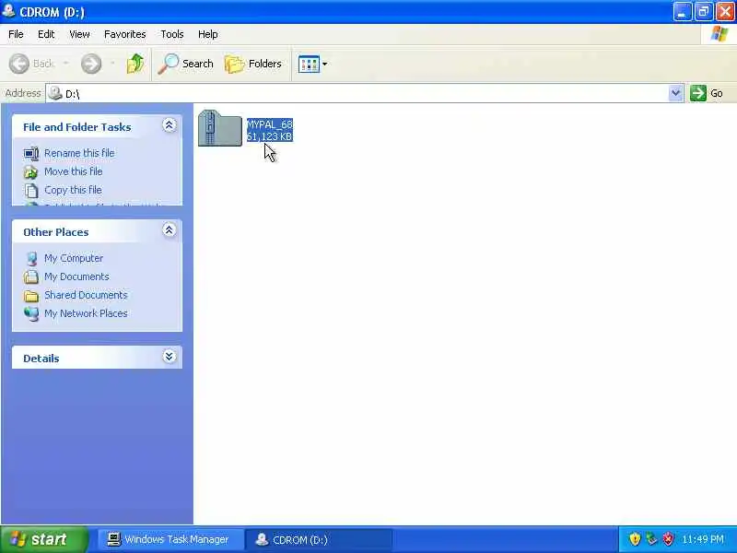The width and height of the screenshot is (737, 553).
Task: Click the CDROM (D:) taskbar button
Action: click(319, 539)
